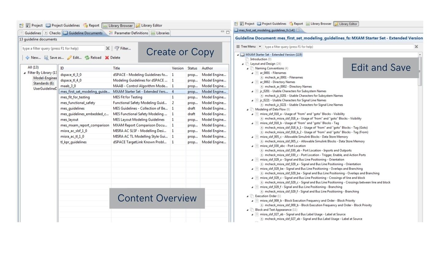Click the filter query input field
The width and height of the screenshot is (437, 256).
click(61, 48)
